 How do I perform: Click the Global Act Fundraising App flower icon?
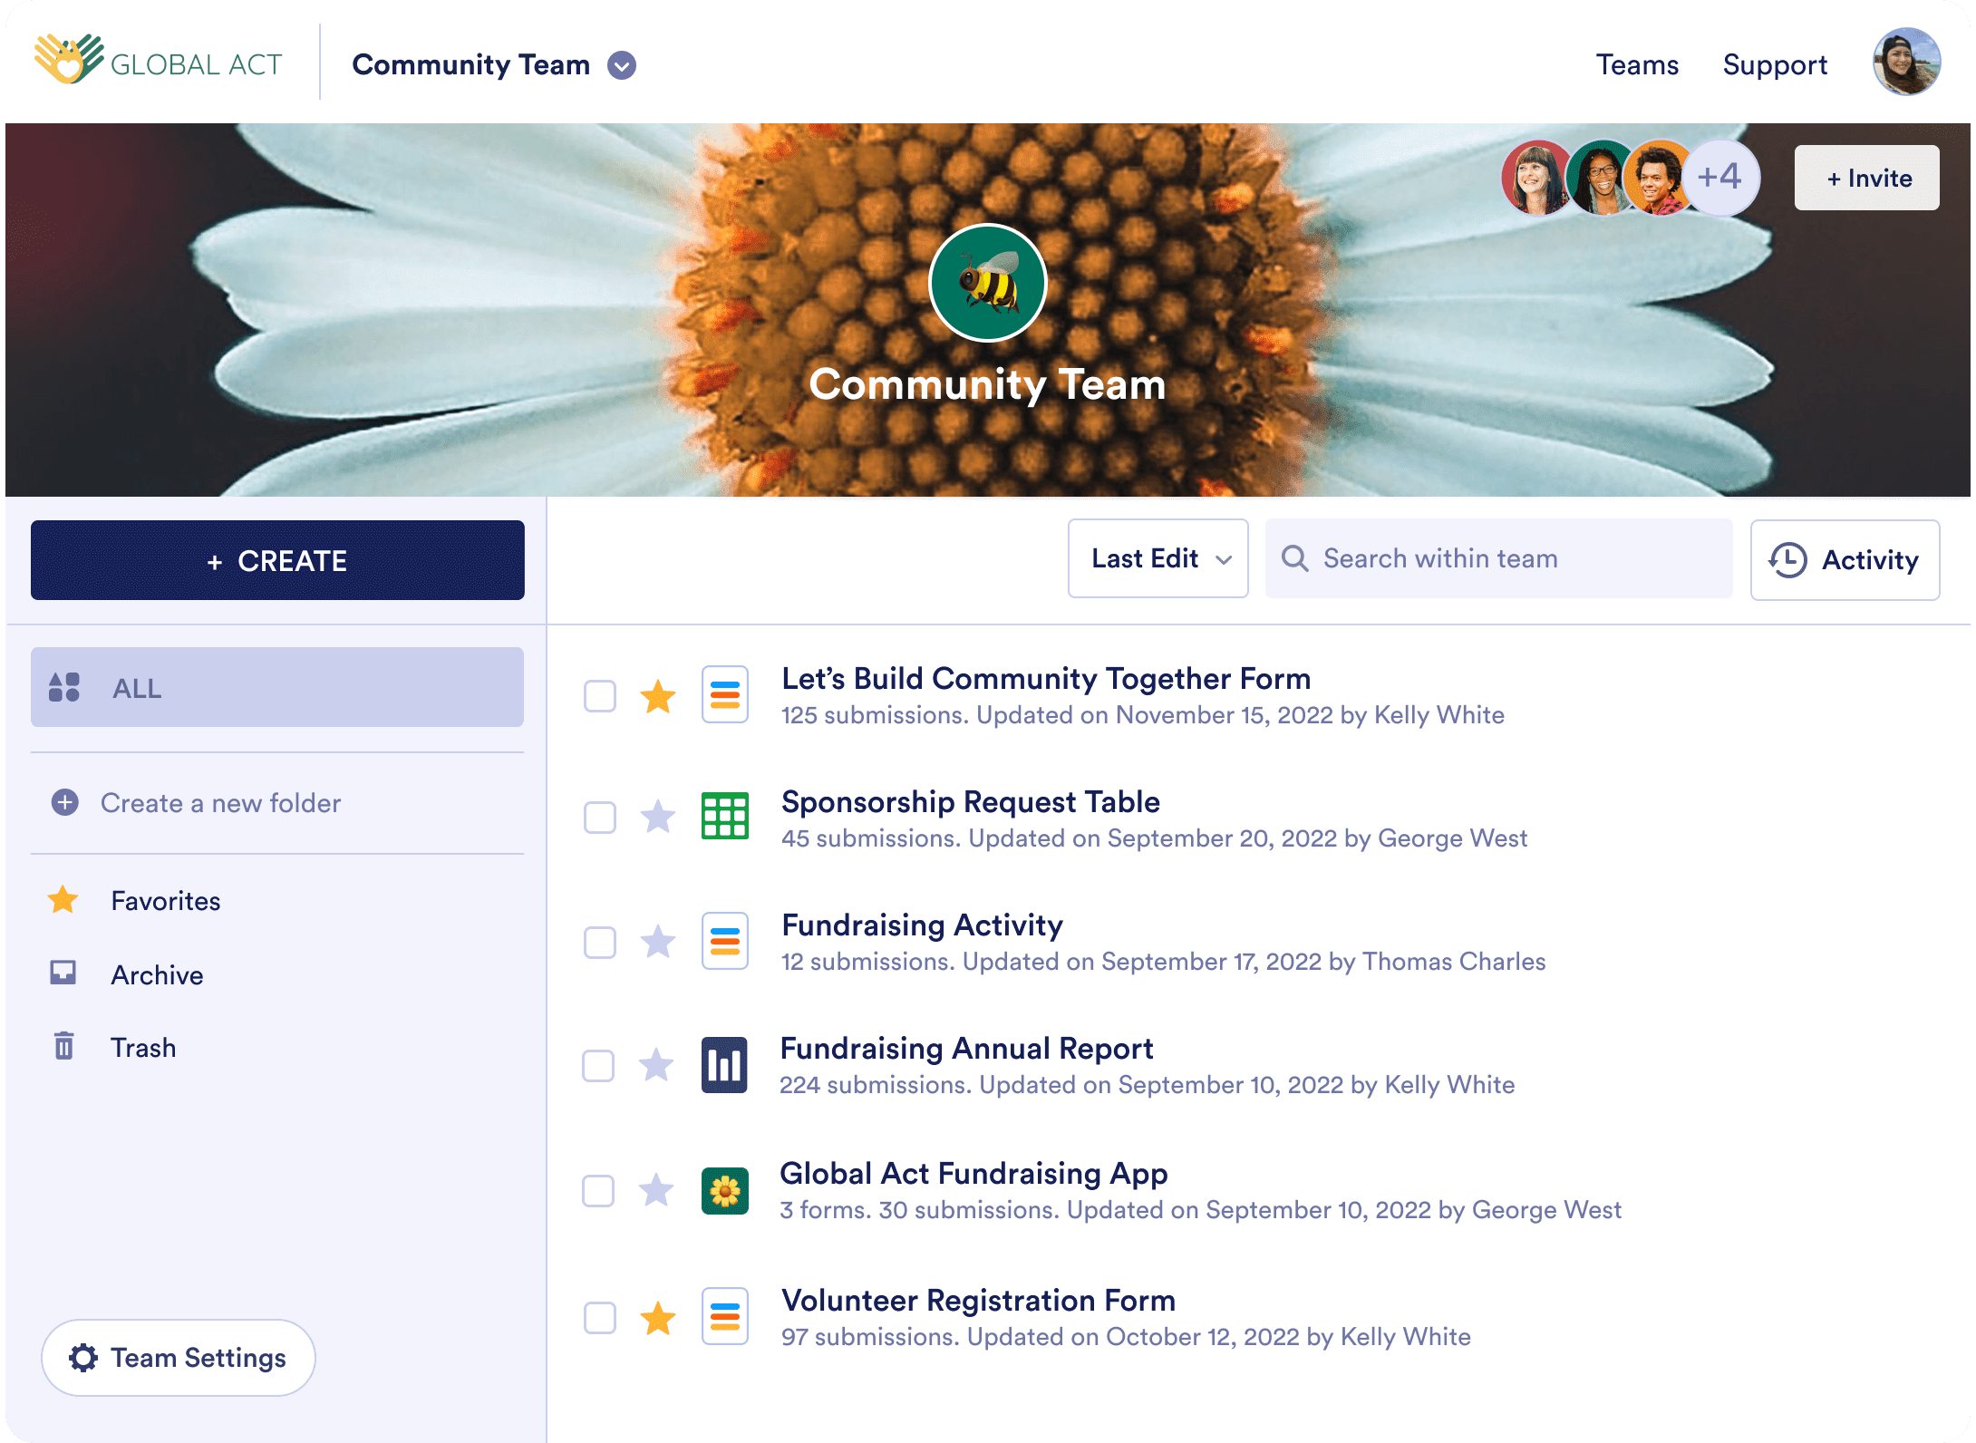point(724,1190)
